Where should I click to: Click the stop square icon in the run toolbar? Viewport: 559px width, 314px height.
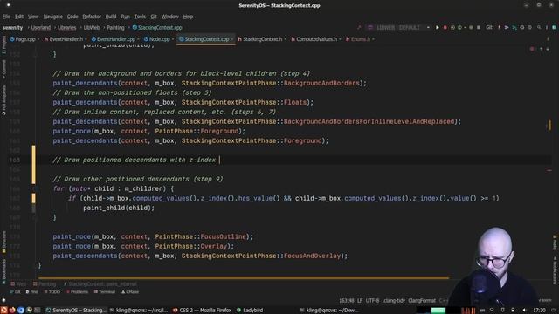479,27
